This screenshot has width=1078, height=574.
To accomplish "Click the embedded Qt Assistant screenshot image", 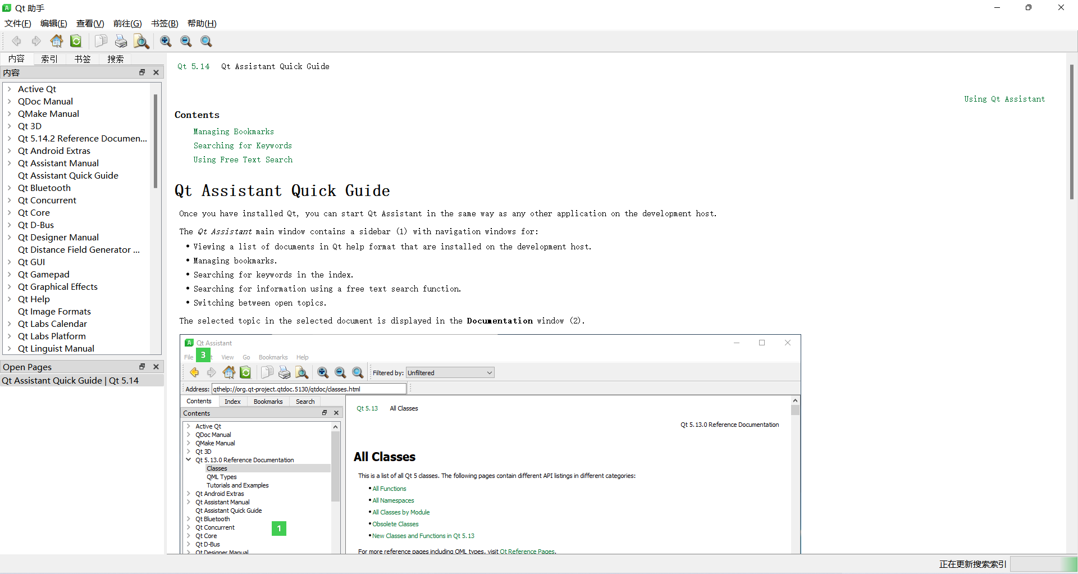I will coord(490,444).
